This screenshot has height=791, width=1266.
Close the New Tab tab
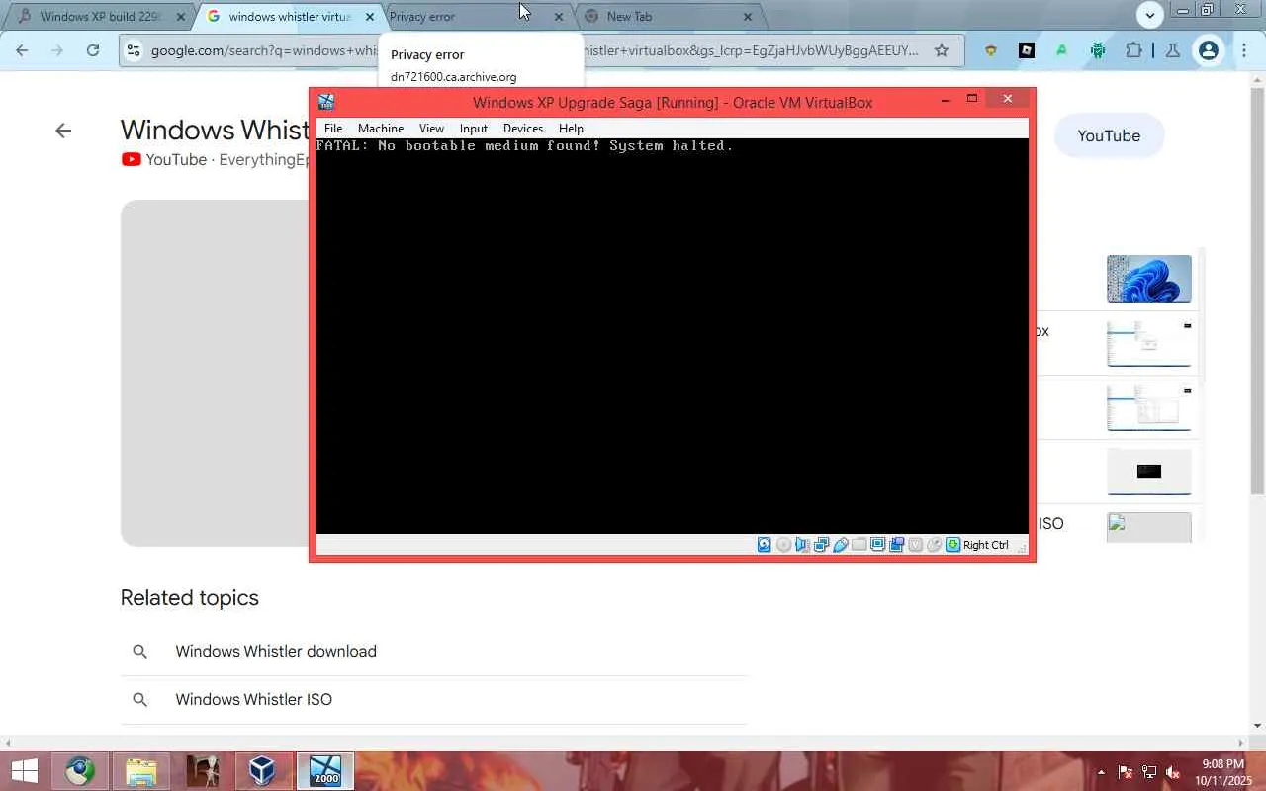click(748, 17)
